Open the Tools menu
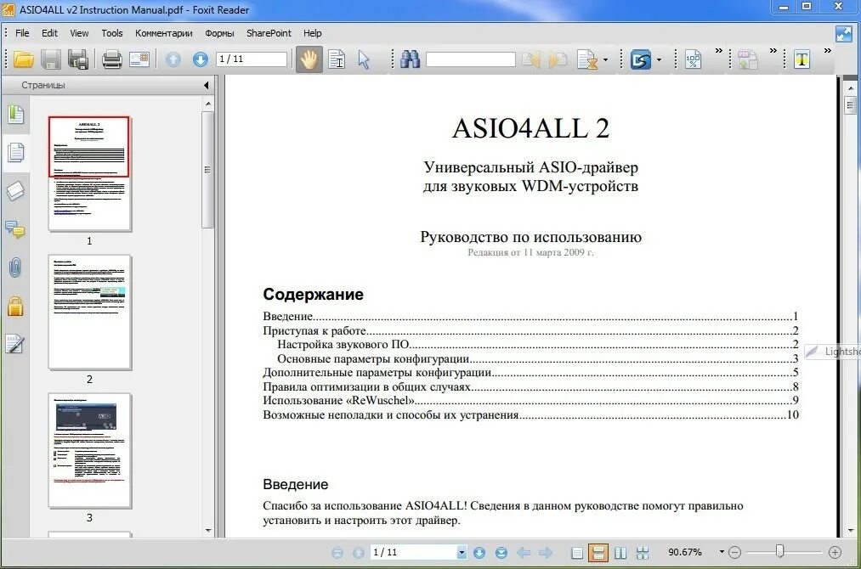The width and height of the screenshot is (861, 569). 112,33
